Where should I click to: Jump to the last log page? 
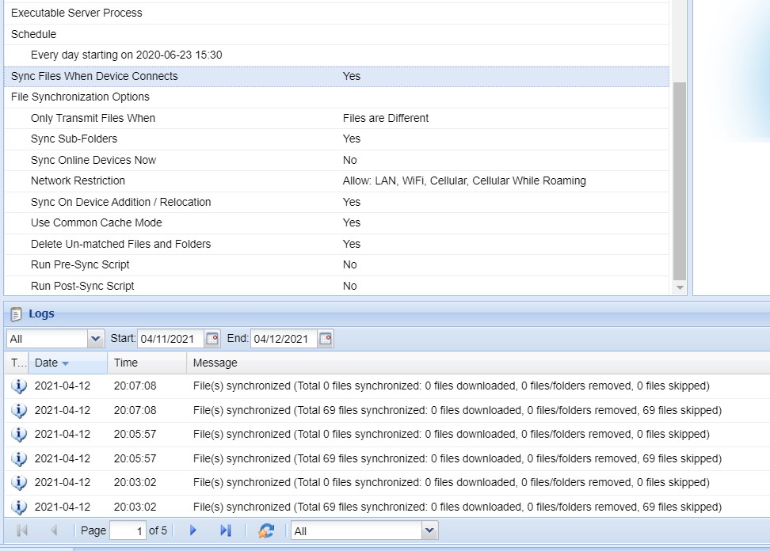225,530
